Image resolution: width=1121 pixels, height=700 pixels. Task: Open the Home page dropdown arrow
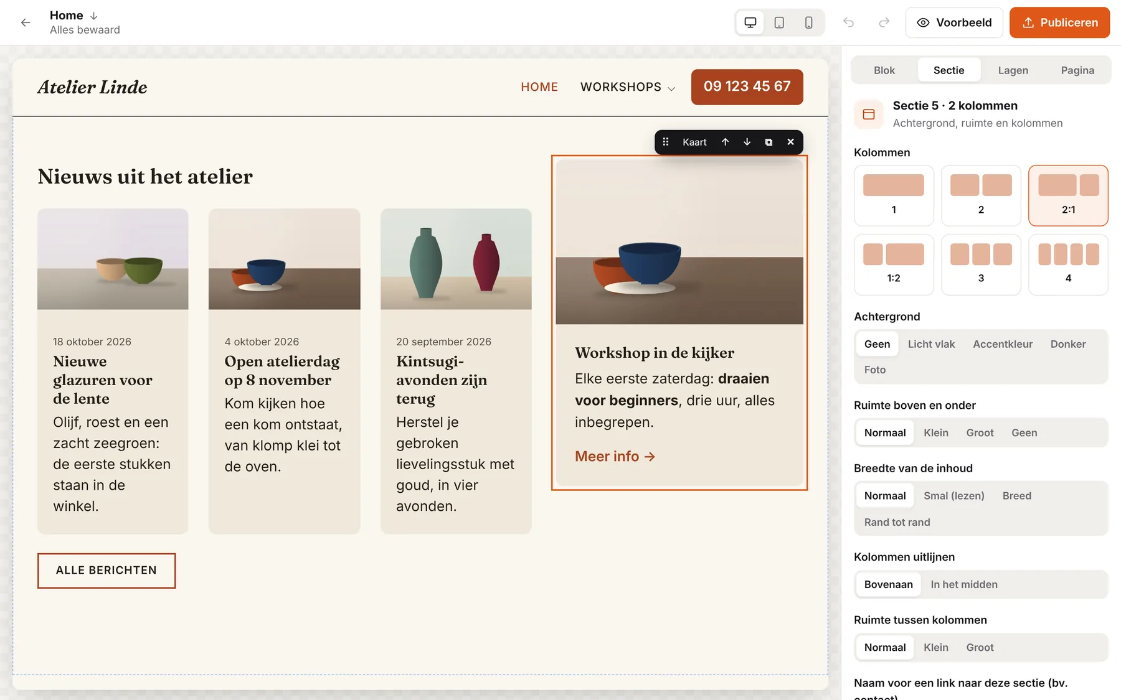(94, 16)
